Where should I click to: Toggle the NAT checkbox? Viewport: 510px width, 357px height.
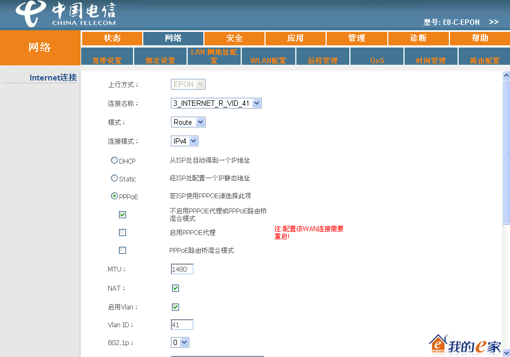(175, 288)
